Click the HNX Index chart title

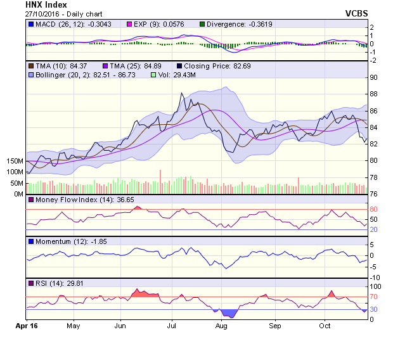coord(47,4)
